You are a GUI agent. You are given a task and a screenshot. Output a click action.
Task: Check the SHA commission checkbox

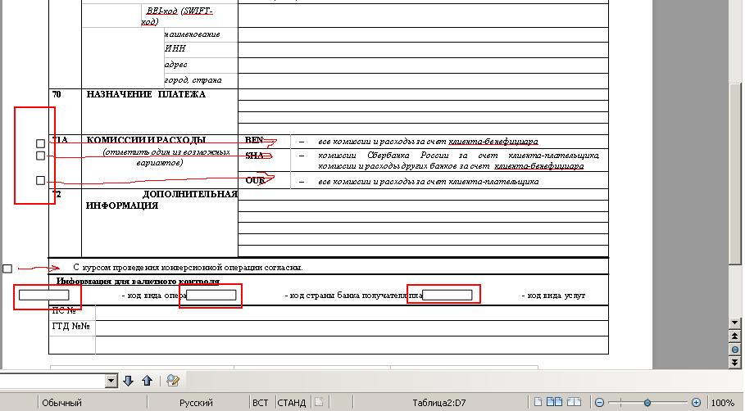pos(40,156)
